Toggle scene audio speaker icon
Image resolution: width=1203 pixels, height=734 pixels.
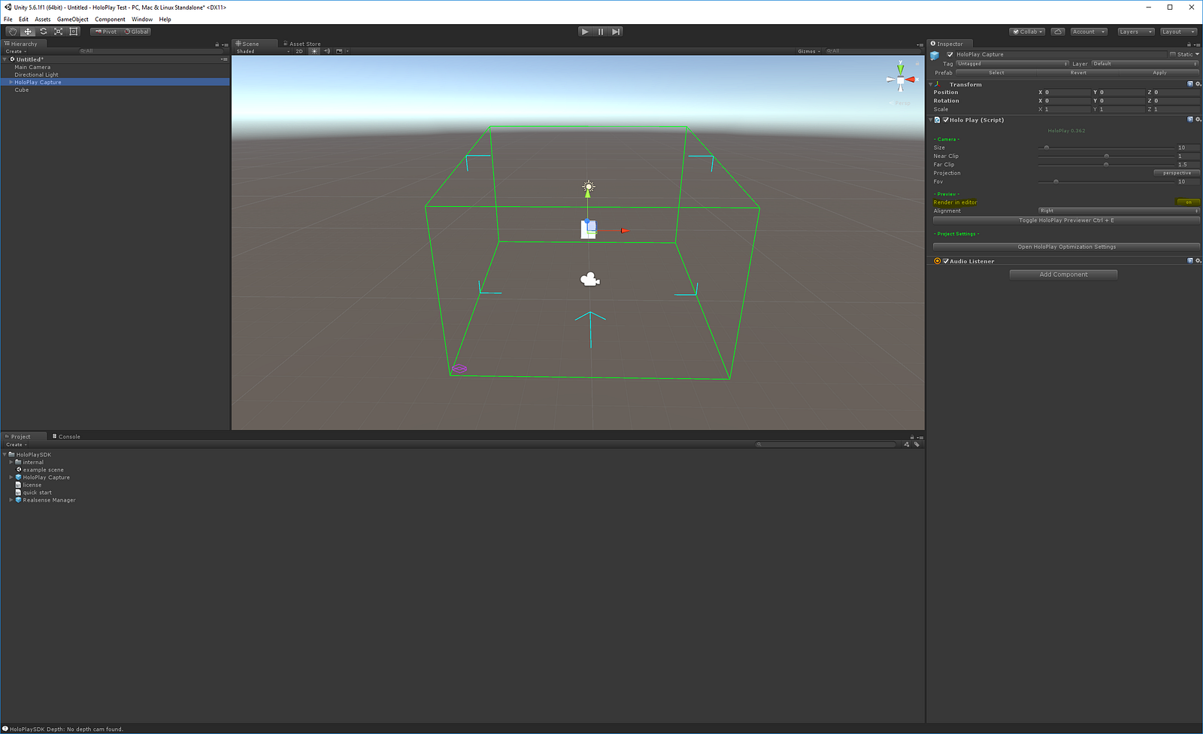point(327,51)
